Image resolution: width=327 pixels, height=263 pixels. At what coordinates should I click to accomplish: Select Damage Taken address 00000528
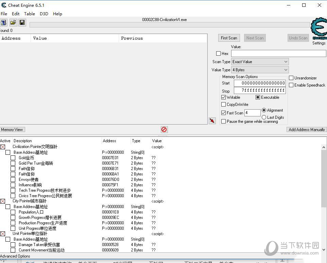coord(110,244)
